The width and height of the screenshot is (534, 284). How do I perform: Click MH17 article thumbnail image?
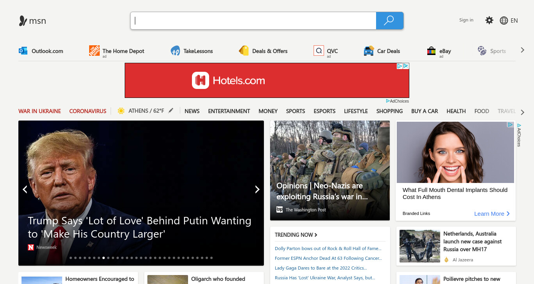click(420, 246)
